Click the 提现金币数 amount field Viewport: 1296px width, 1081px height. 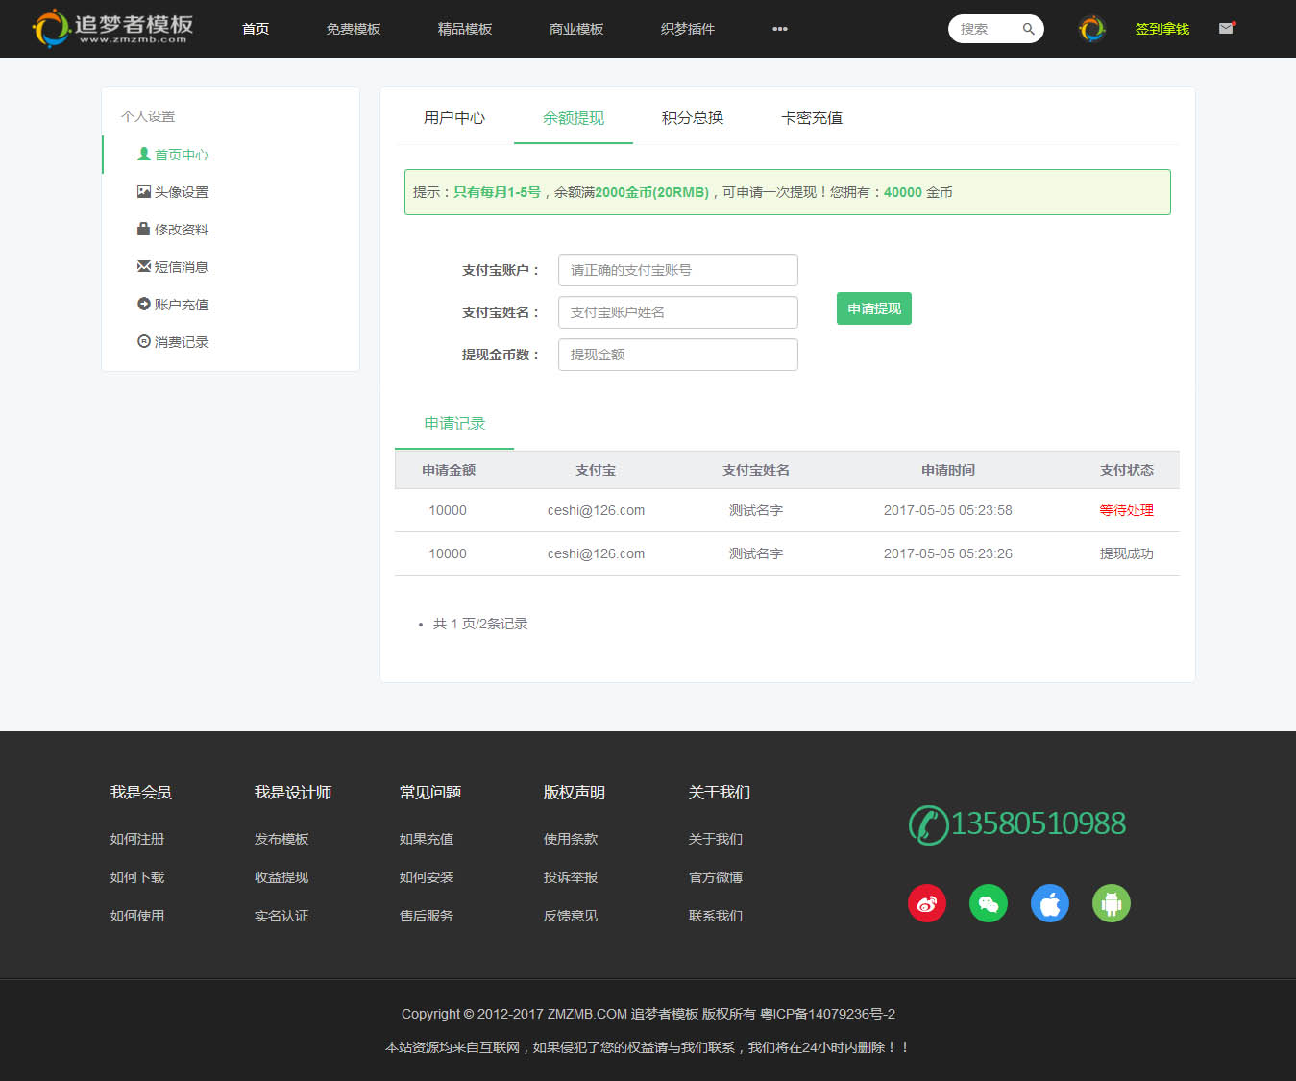click(x=677, y=355)
